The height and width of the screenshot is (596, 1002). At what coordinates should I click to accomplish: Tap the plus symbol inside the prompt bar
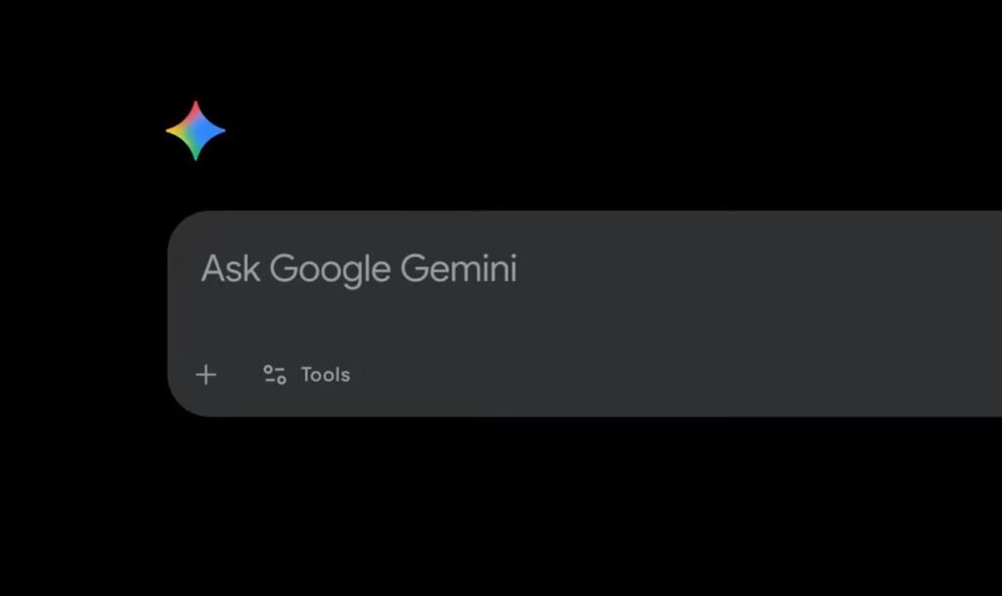coord(205,374)
